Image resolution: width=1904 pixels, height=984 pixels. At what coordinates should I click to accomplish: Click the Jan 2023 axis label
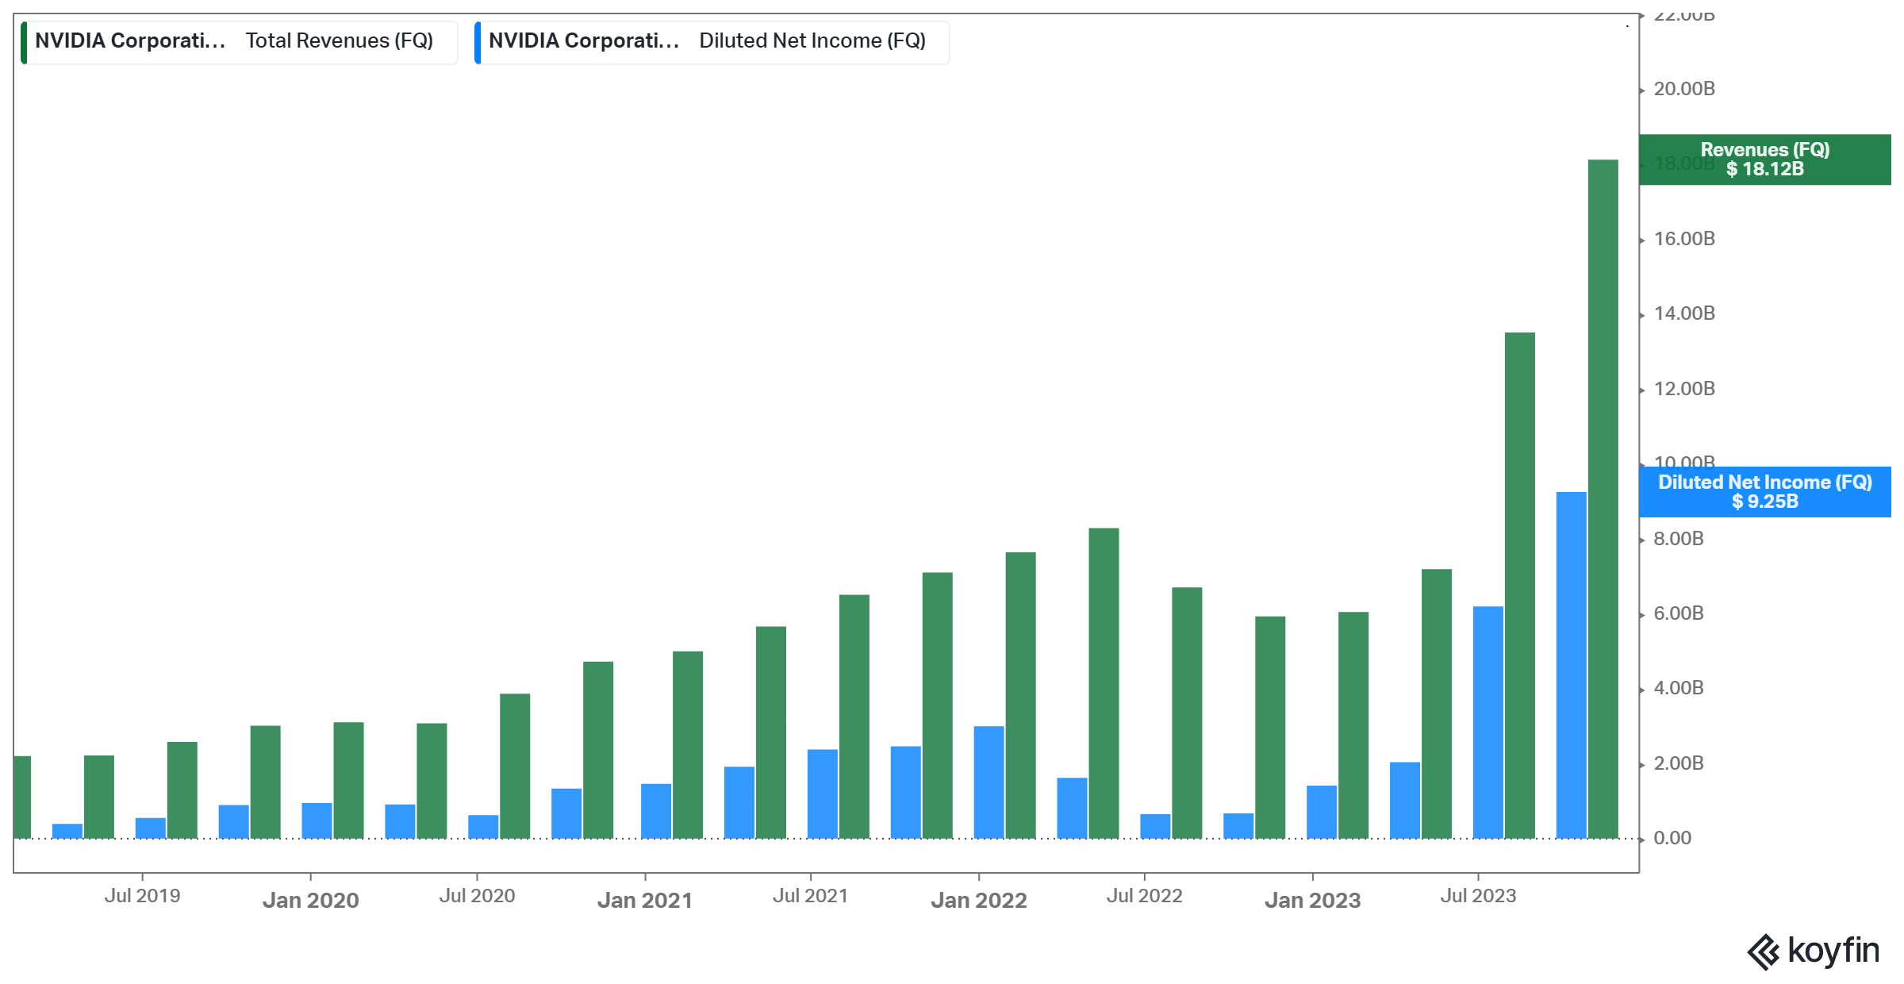pyautogui.click(x=1312, y=900)
